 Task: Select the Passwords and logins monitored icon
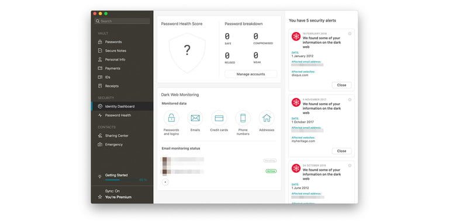(x=171, y=118)
